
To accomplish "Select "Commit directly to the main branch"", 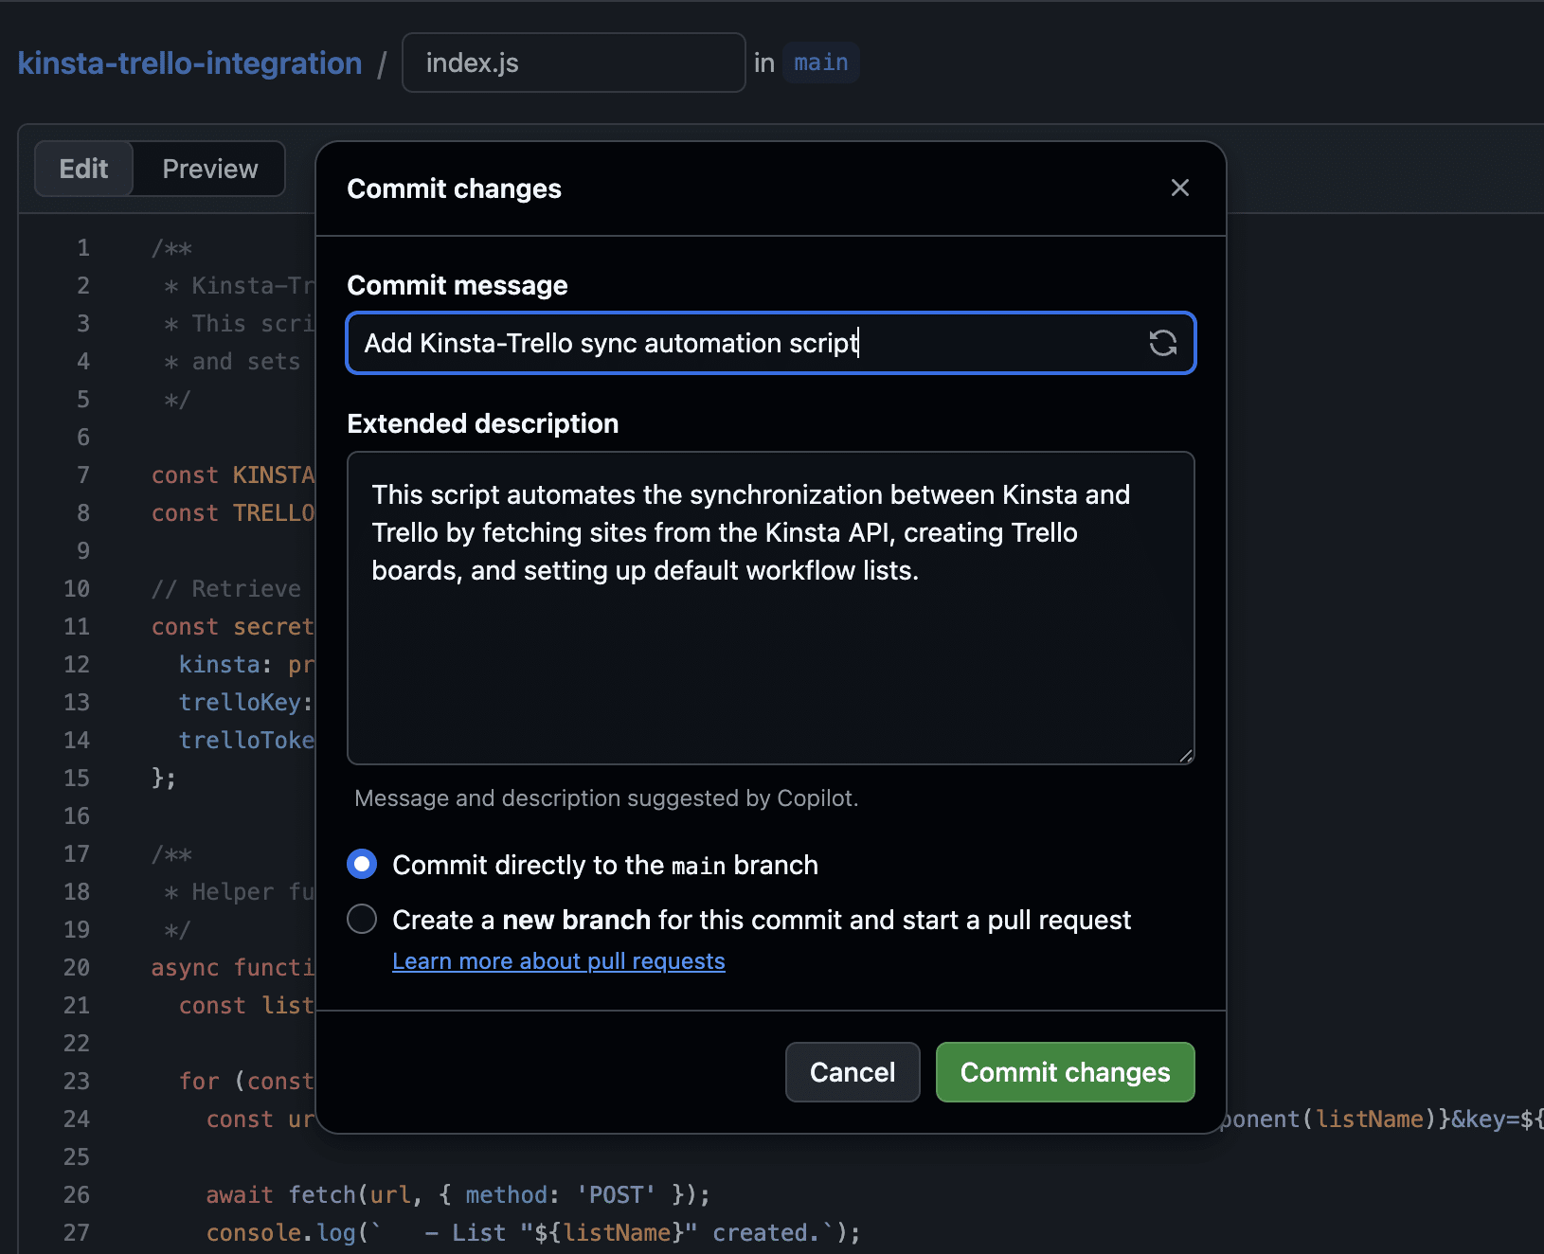I will (361, 863).
